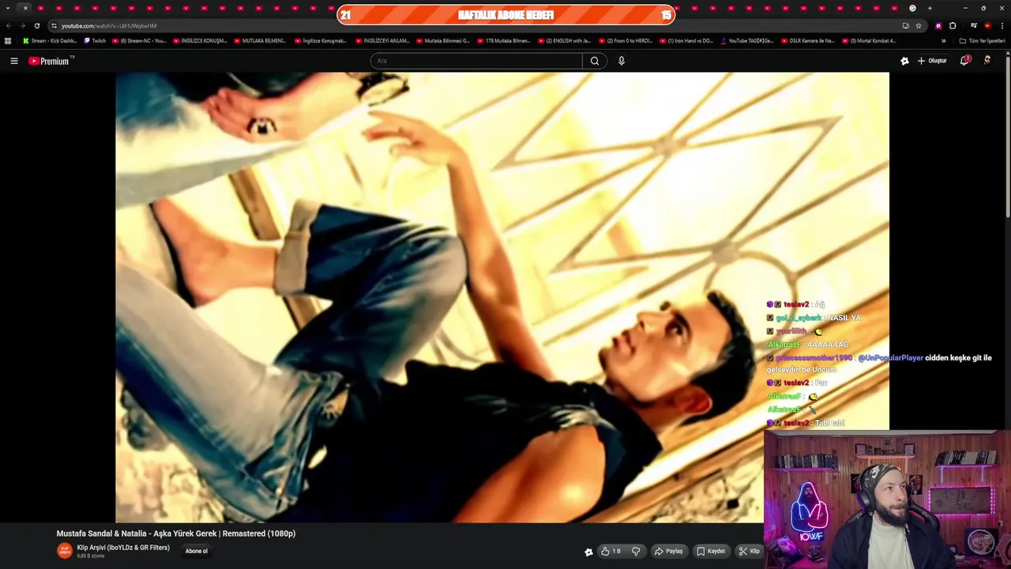The height and width of the screenshot is (569, 1011).
Task: Open DSLR Kamera ile Na... bookmark
Action: pyautogui.click(x=808, y=40)
